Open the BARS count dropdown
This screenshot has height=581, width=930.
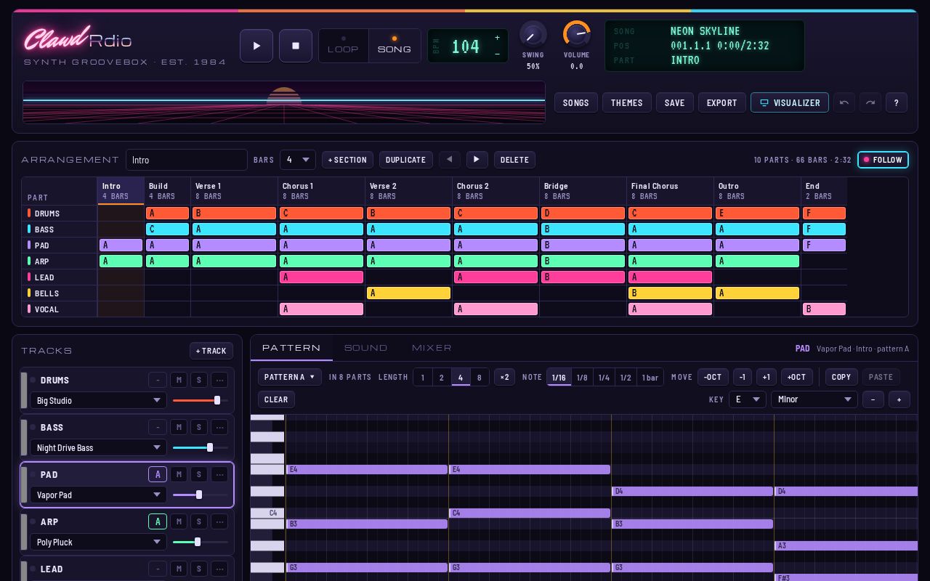pos(298,160)
